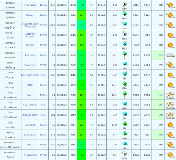
Task: Open the Λάρισα 6 Δρόμοι station link
Action: (30, 35)
